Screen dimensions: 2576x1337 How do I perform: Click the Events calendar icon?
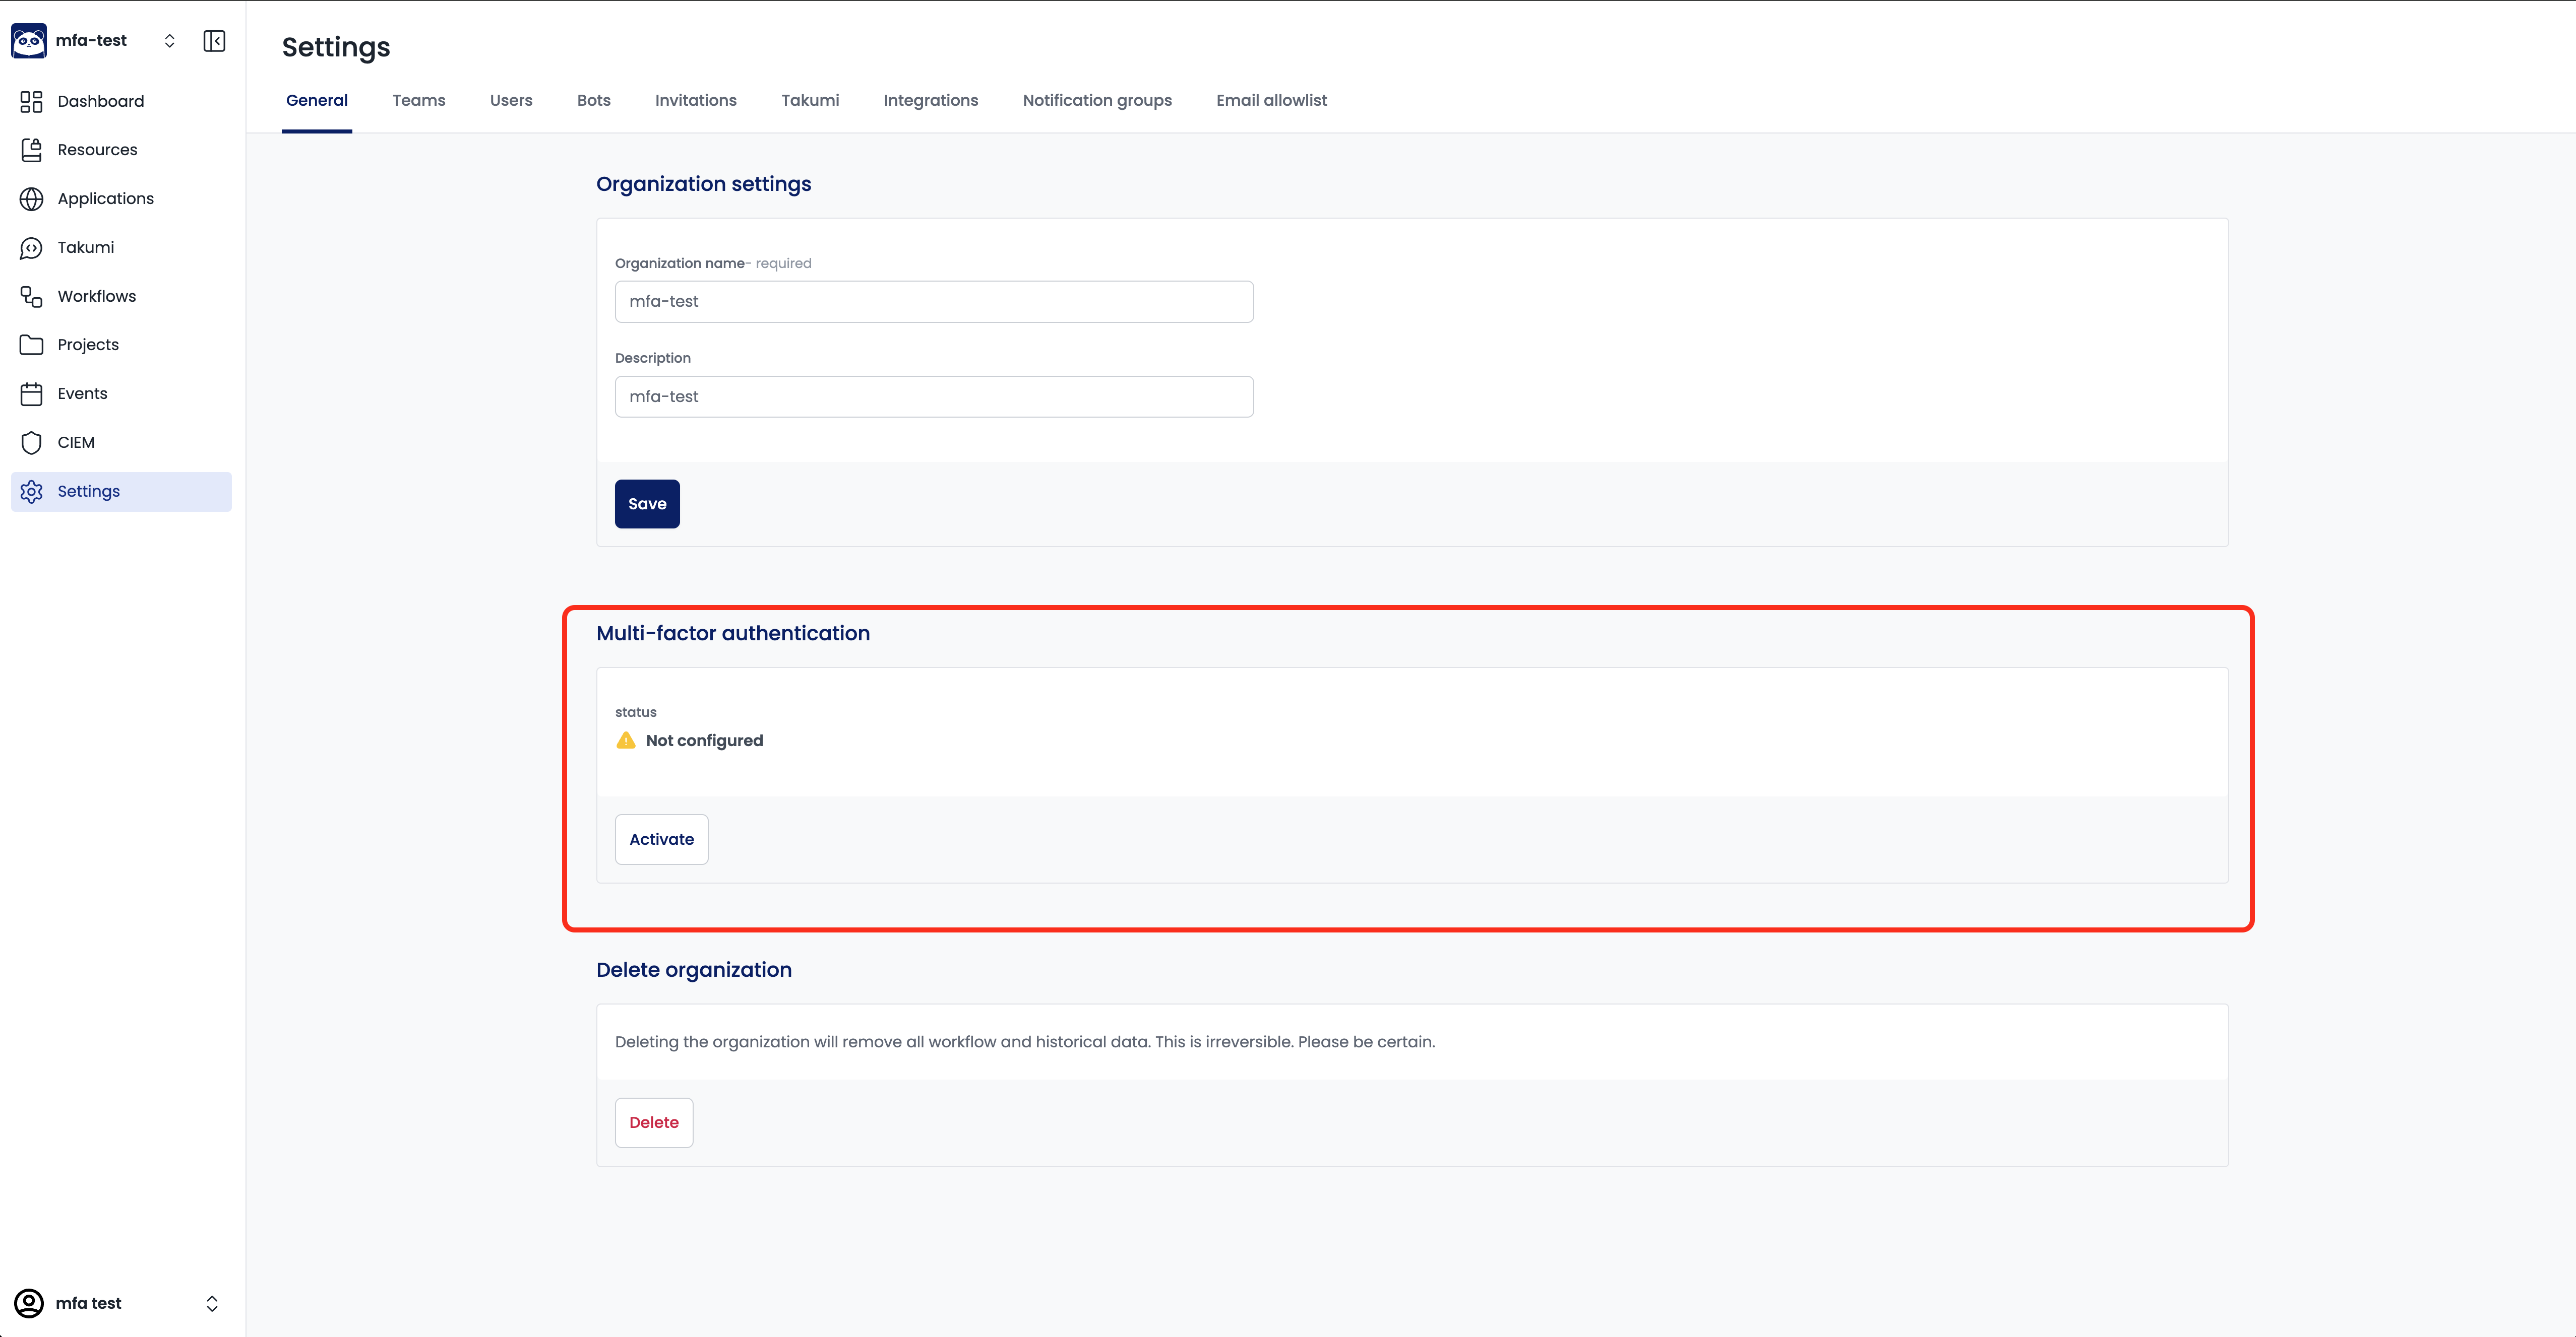pyautogui.click(x=31, y=394)
